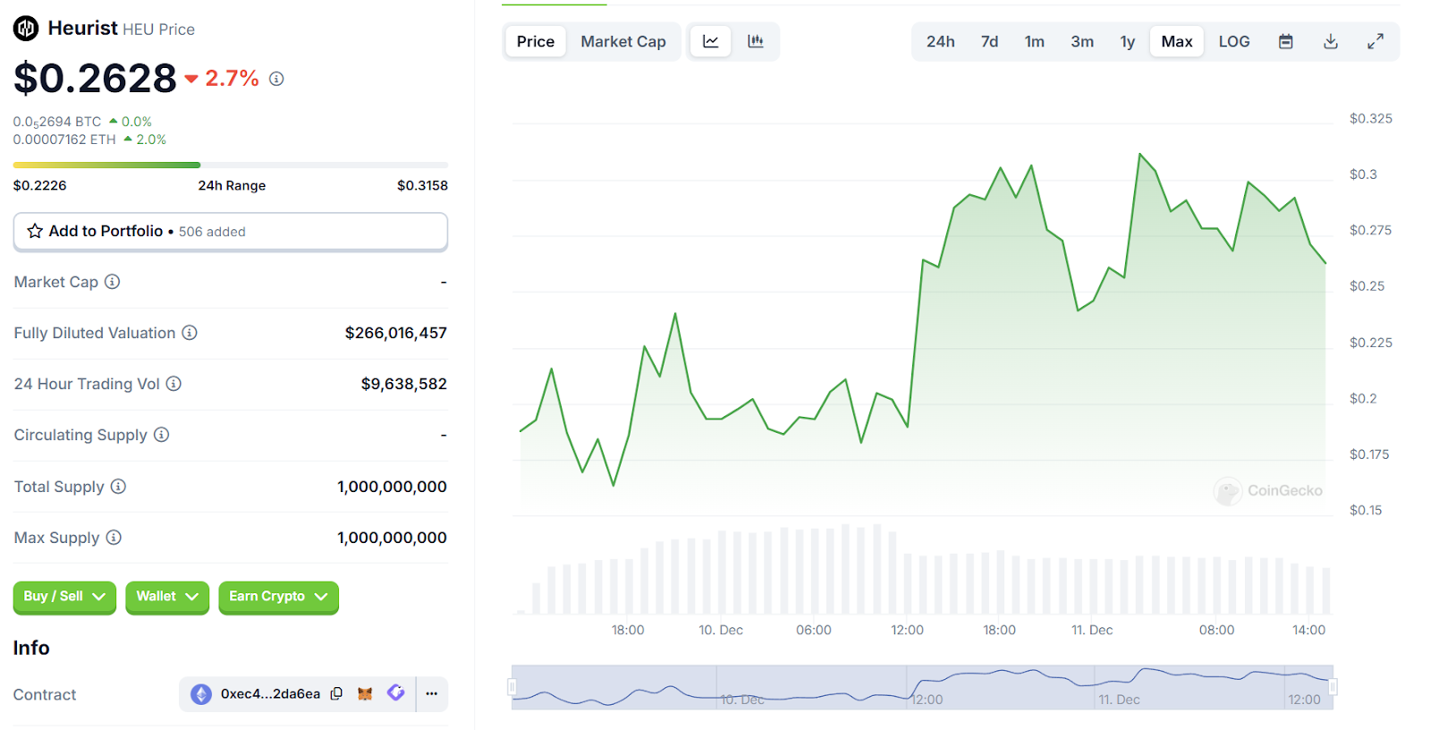Click the 24h low $0.2226 text
The width and height of the screenshot is (1431, 730).
coord(40,185)
